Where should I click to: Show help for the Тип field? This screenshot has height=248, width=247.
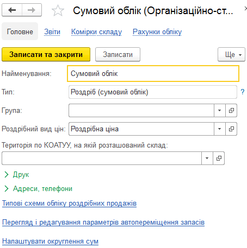click(243, 92)
